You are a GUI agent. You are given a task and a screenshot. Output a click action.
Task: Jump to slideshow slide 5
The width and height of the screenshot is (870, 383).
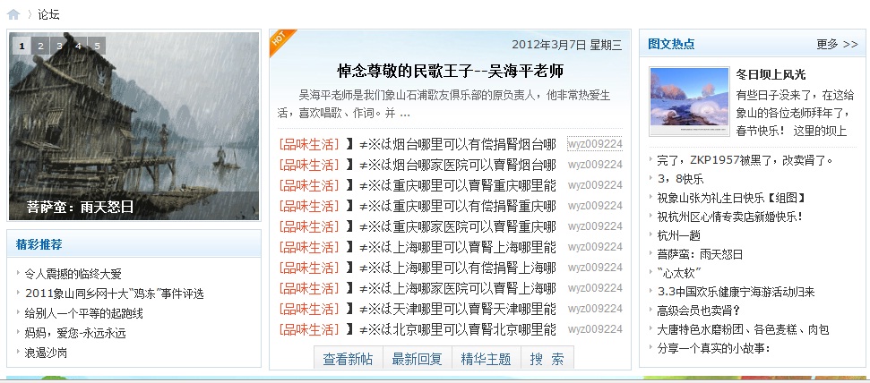[x=97, y=46]
